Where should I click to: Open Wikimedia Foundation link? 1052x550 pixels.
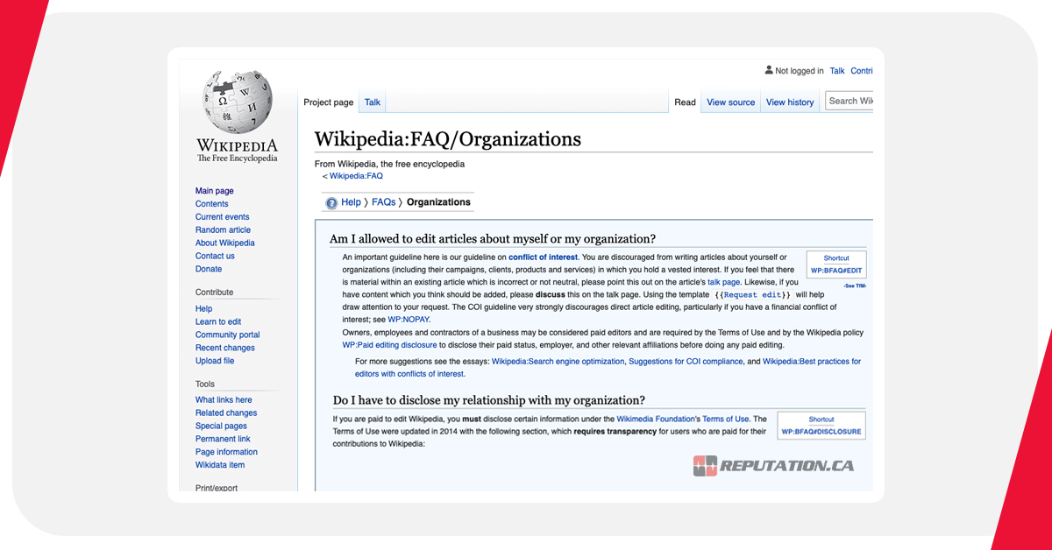click(657, 420)
